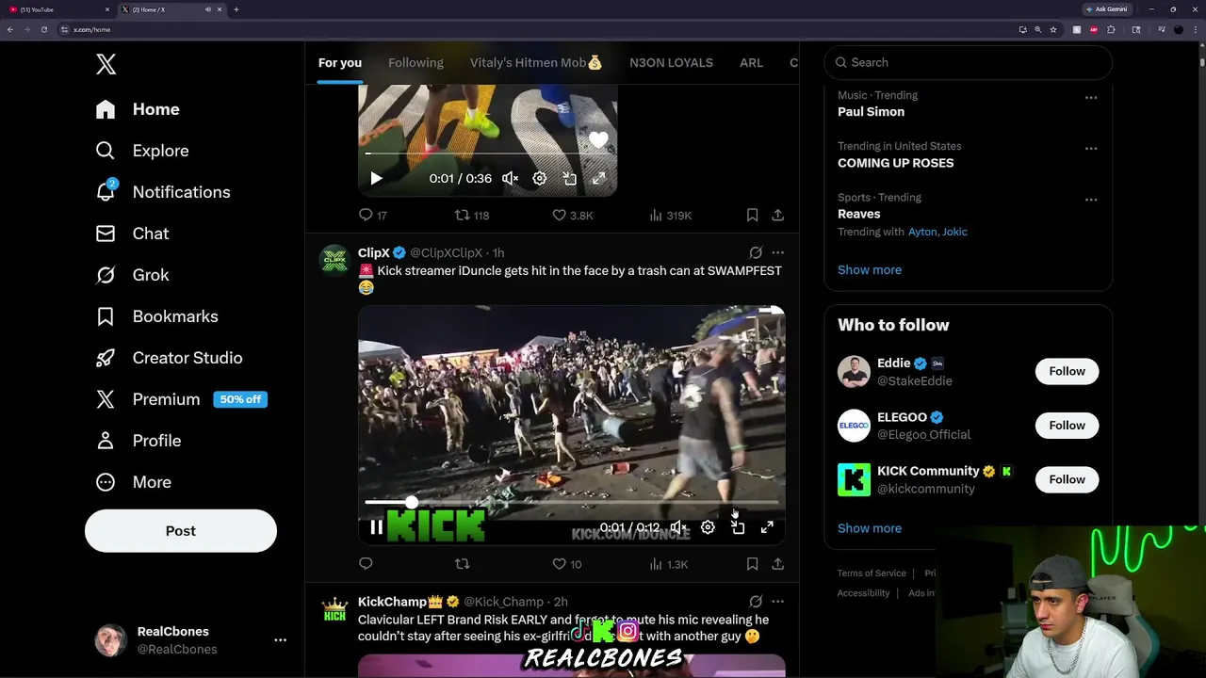Reply to the ClipX post
Screen dimensions: 1206x678
[x=366, y=563]
